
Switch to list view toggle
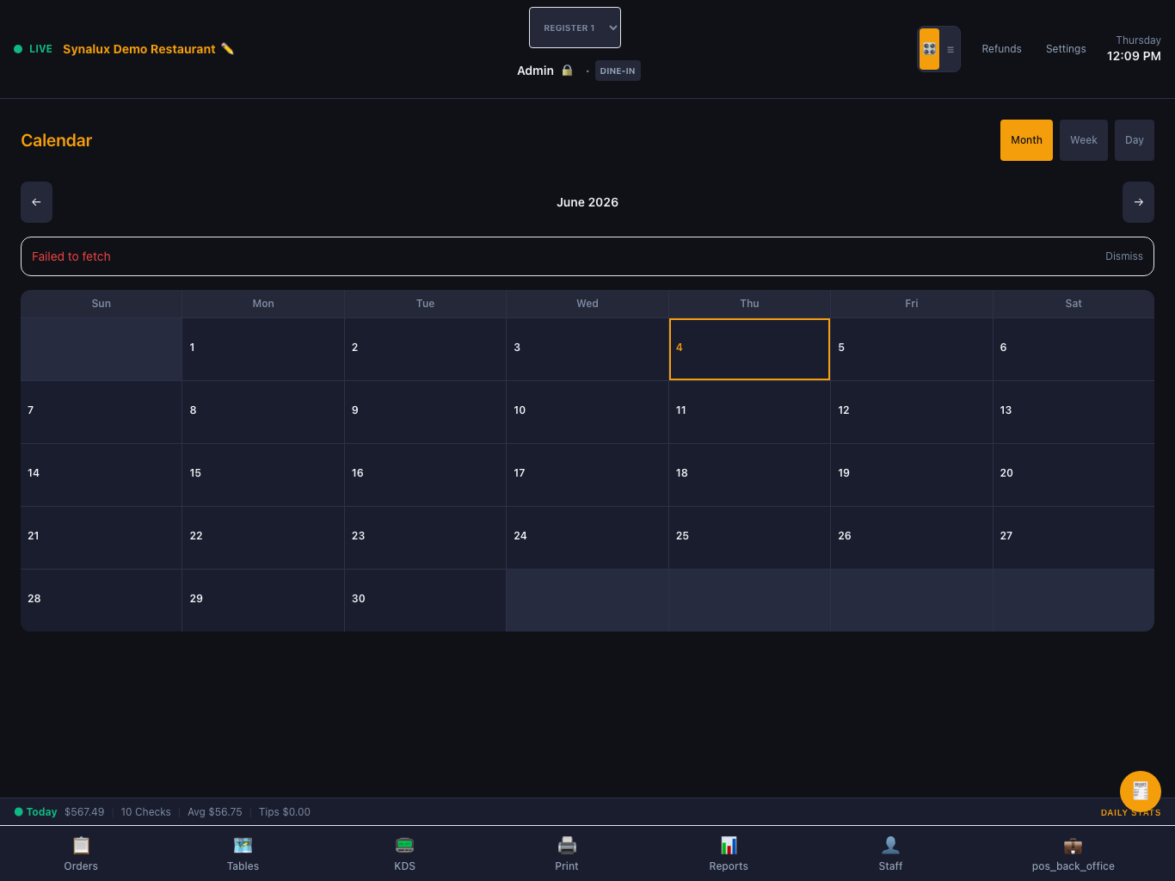pyautogui.click(x=950, y=49)
